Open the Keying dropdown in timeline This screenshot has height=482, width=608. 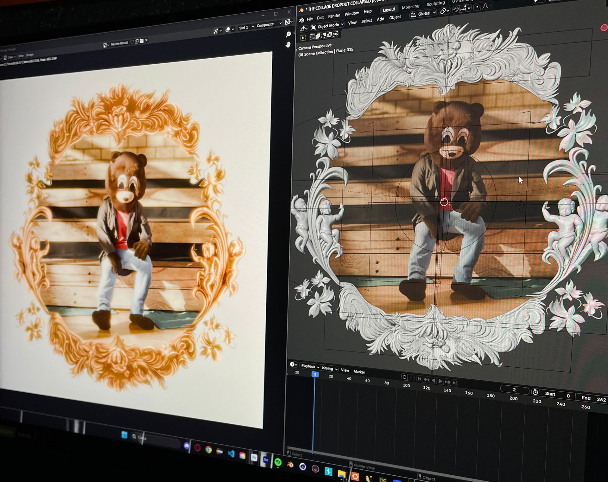click(329, 368)
